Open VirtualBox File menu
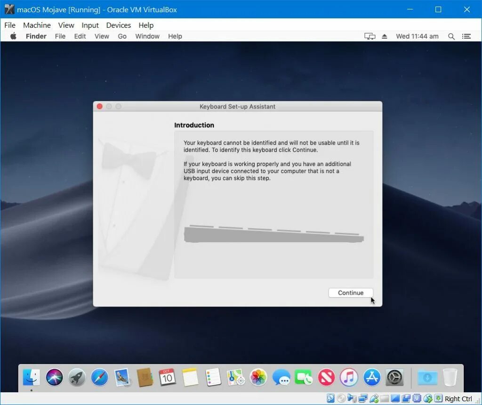 click(10, 25)
